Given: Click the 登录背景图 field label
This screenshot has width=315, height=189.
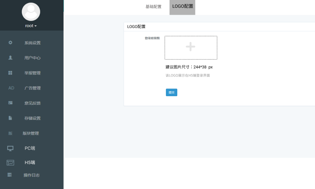Looking at the screenshot, I should click(152, 38).
